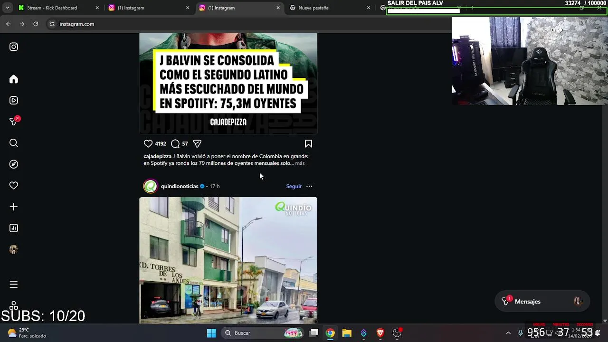Image resolution: width=608 pixels, height=342 pixels.
Task: Open the 57 comments count
Action: tap(185, 143)
